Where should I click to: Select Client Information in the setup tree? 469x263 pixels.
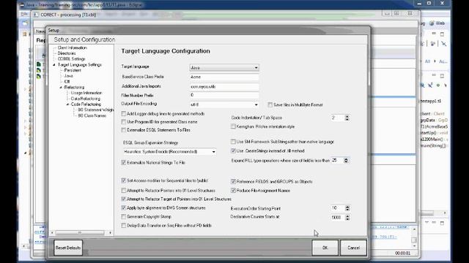(x=72, y=47)
